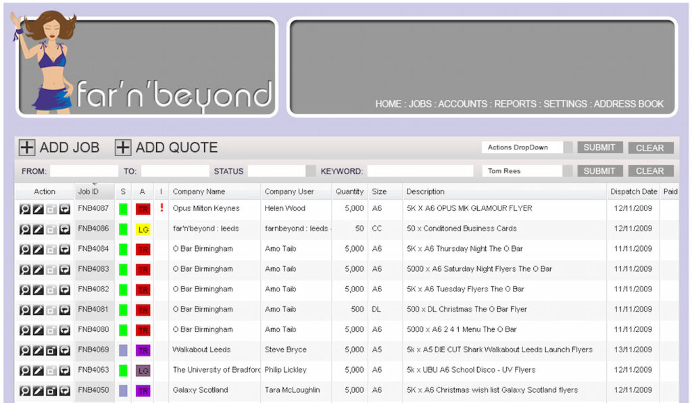Open the Actions DropDown selector
This screenshot has width=692, height=403.
click(527, 147)
